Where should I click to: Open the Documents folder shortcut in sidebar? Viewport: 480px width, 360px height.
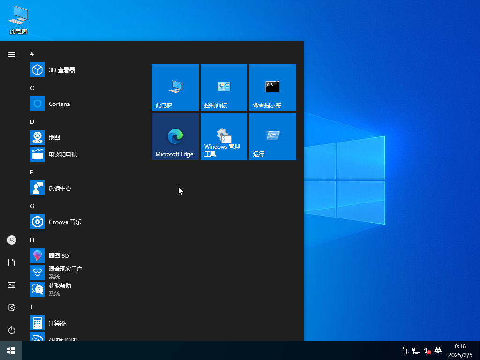[x=12, y=262]
